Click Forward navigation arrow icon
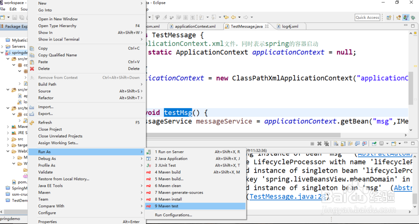Image resolution: width=419 pixels, height=224 pixels. 246,17
